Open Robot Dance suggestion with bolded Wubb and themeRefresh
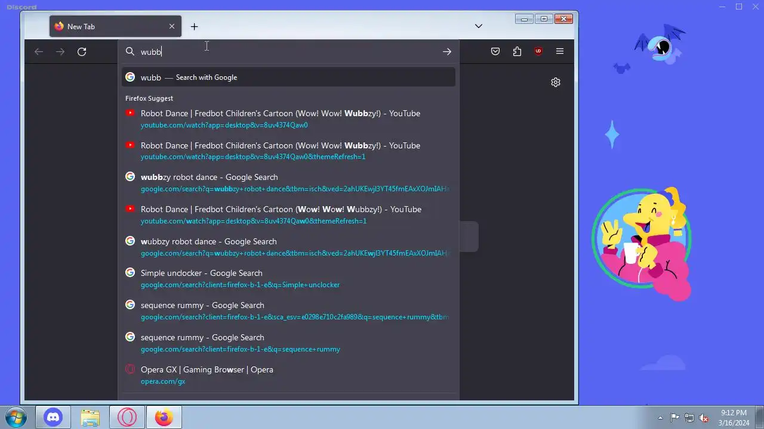This screenshot has width=764, height=429. coord(289,151)
